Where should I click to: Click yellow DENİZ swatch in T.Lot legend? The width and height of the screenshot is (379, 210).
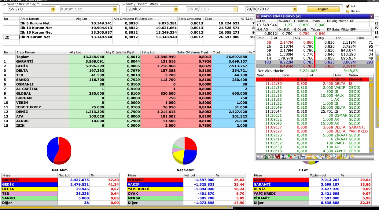pyautogui.click(x=281, y=189)
